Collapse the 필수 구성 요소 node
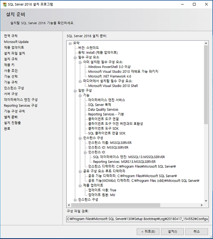 coord(75,58)
